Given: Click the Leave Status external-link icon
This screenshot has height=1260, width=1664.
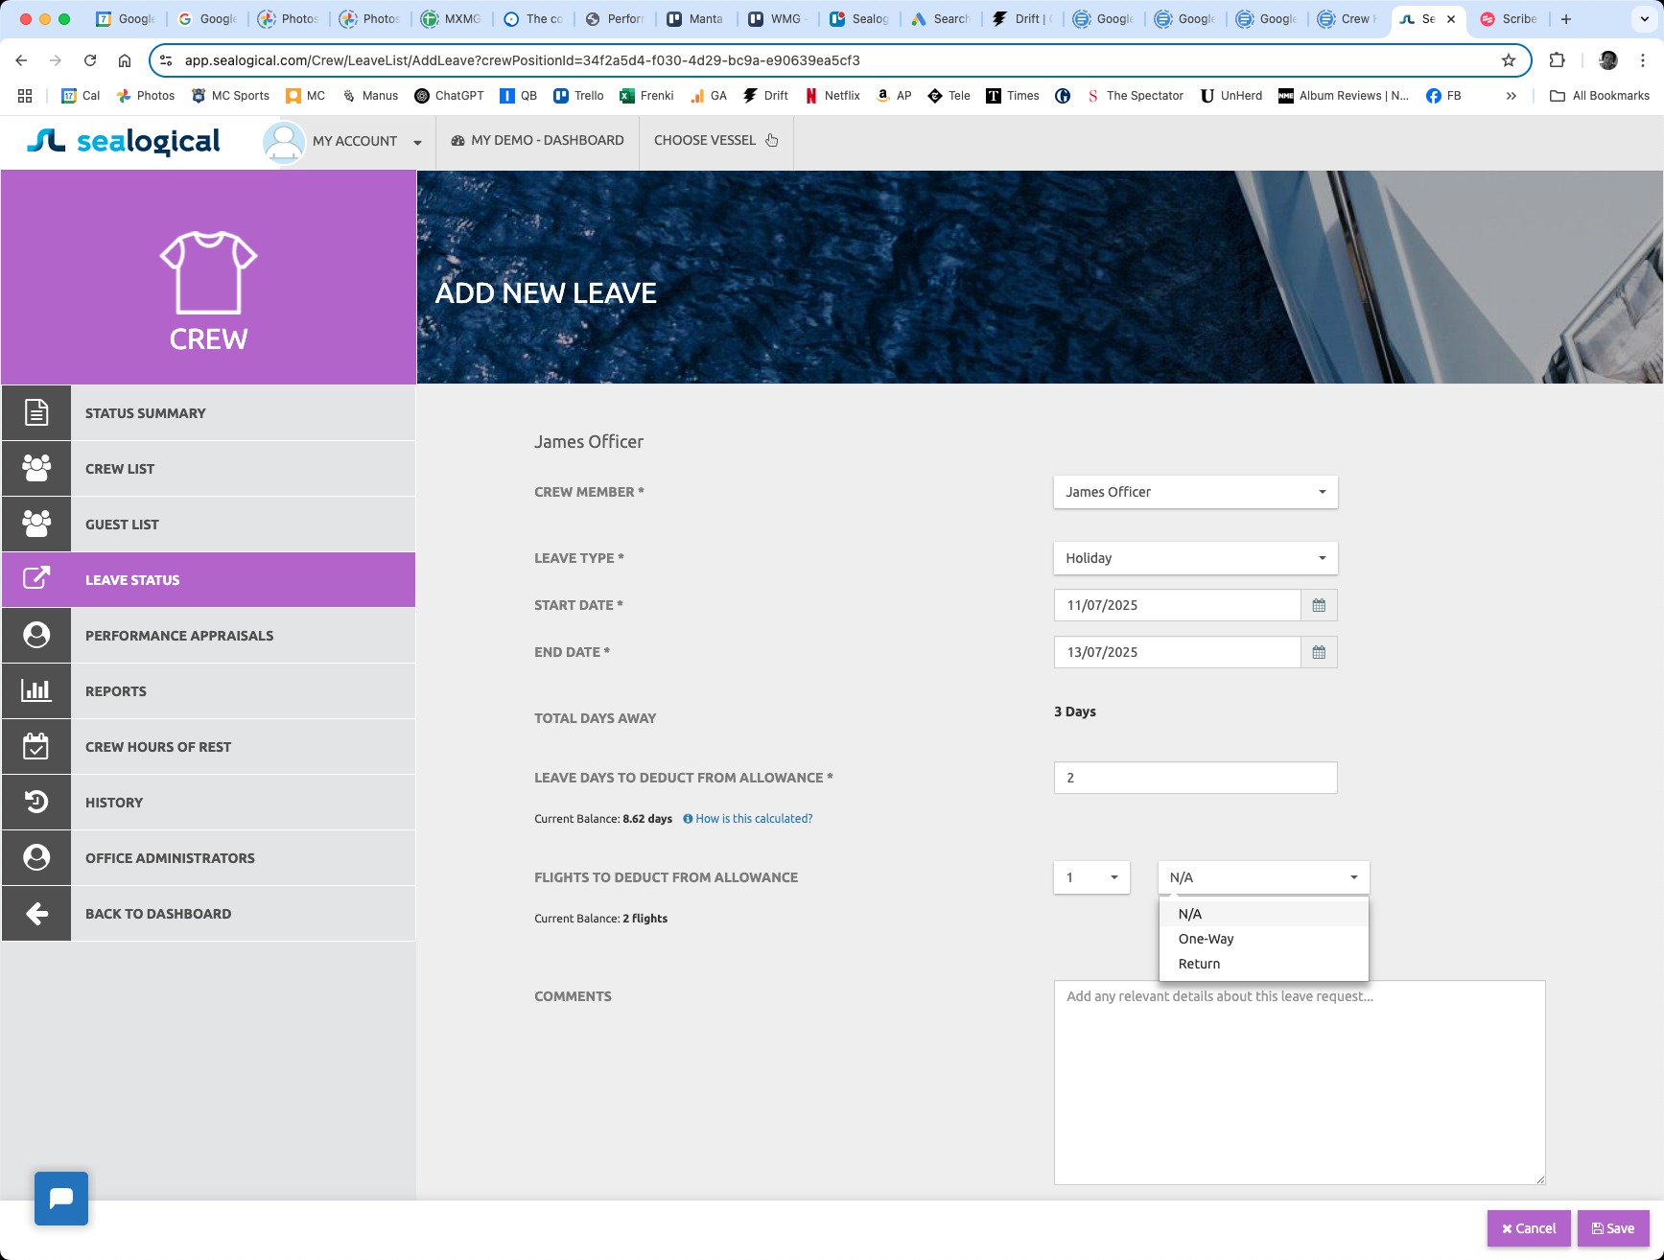Looking at the screenshot, I should coord(36,580).
